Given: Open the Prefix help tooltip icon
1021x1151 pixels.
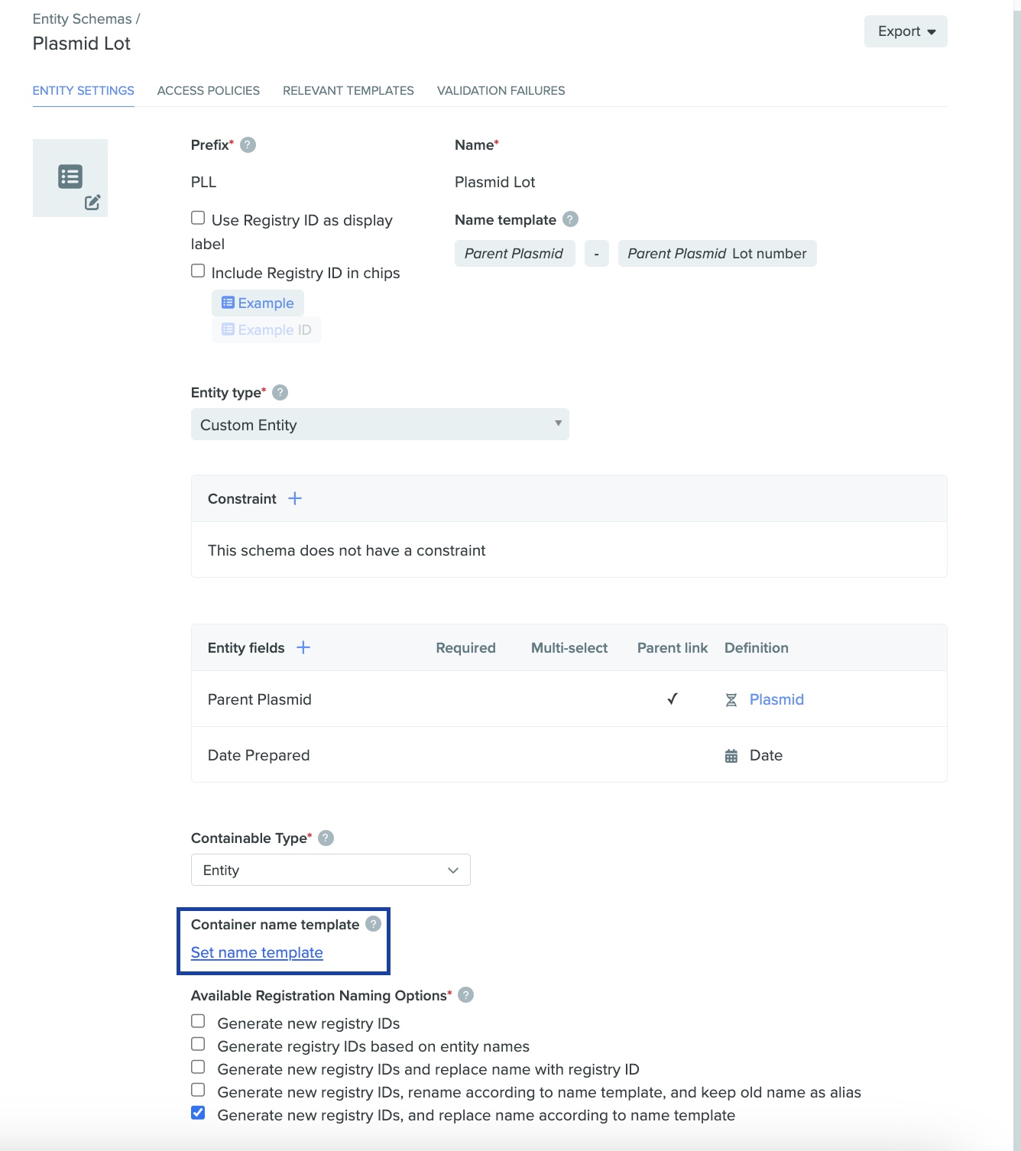Looking at the screenshot, I should [x=248, y=145].
